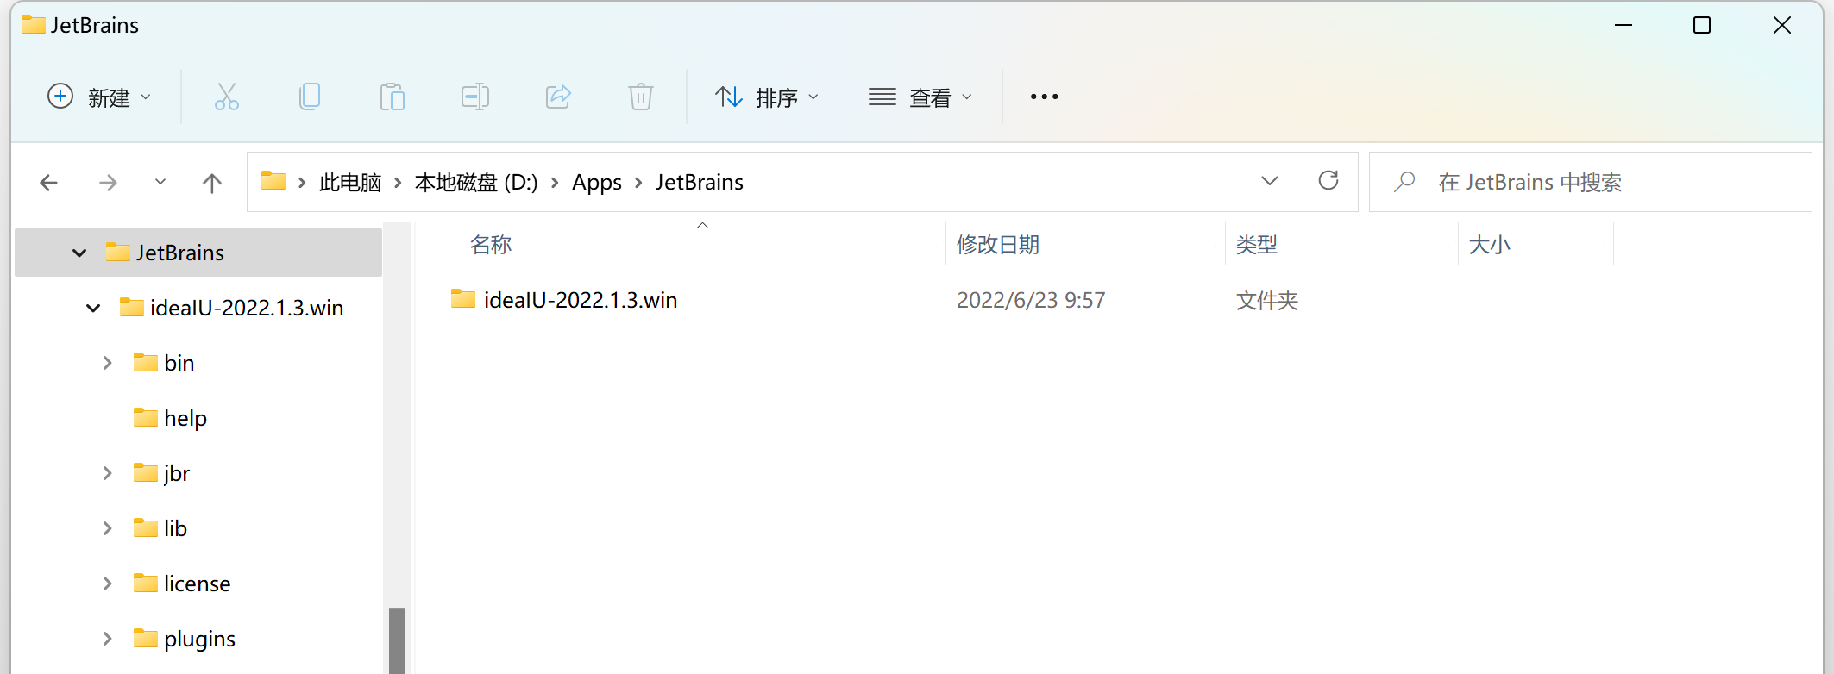Select idealU-2022.1.3.win folder in file list
The height and width of the screenshot is (674, 1834).
tap(564, 300)
